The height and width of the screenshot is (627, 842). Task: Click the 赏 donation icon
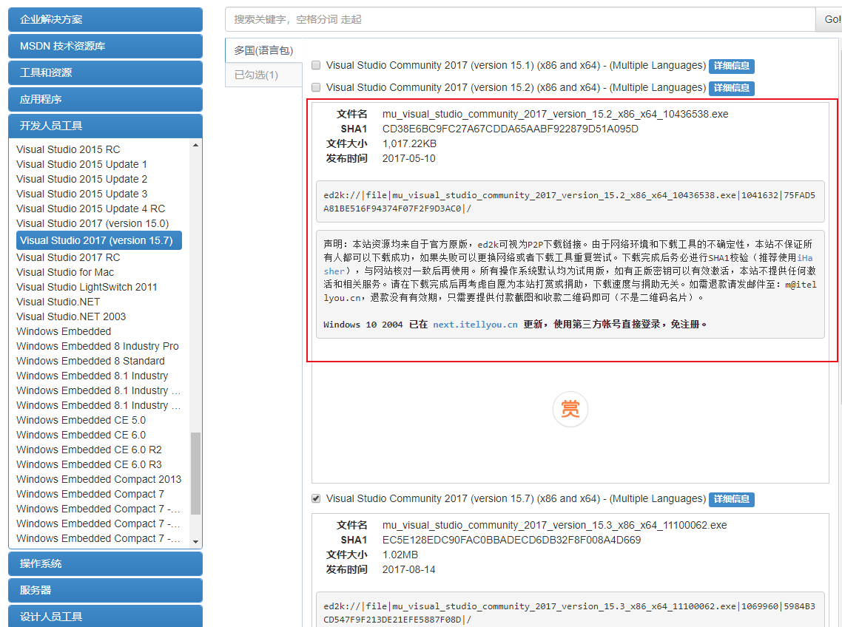tap(570, 409)
